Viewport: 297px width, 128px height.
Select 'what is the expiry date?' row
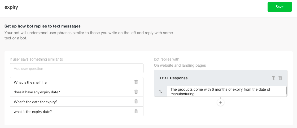coord(77,111)
